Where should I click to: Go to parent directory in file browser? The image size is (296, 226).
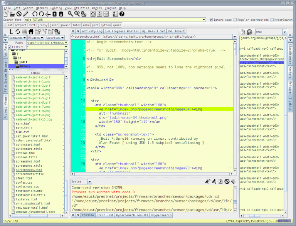(x=11, y=32)
